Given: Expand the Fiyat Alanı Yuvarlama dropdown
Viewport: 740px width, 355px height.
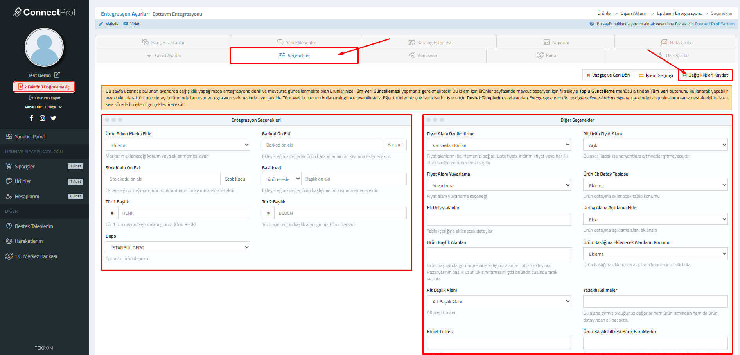Looking at the screenshot, I should coord(499,185).
